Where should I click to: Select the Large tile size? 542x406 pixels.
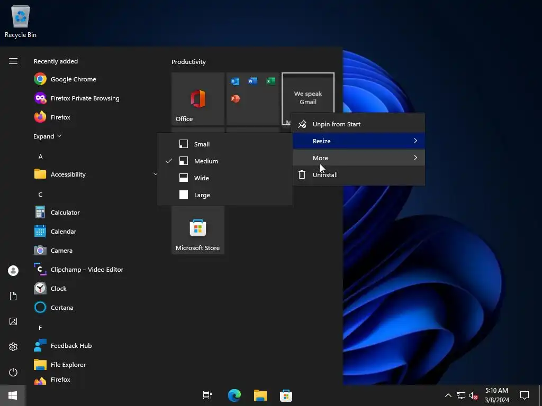click(x=224, y=195)
